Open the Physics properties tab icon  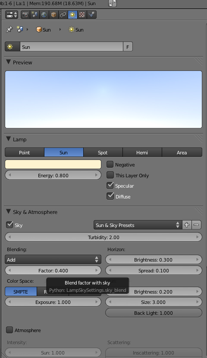coord(91,15)
